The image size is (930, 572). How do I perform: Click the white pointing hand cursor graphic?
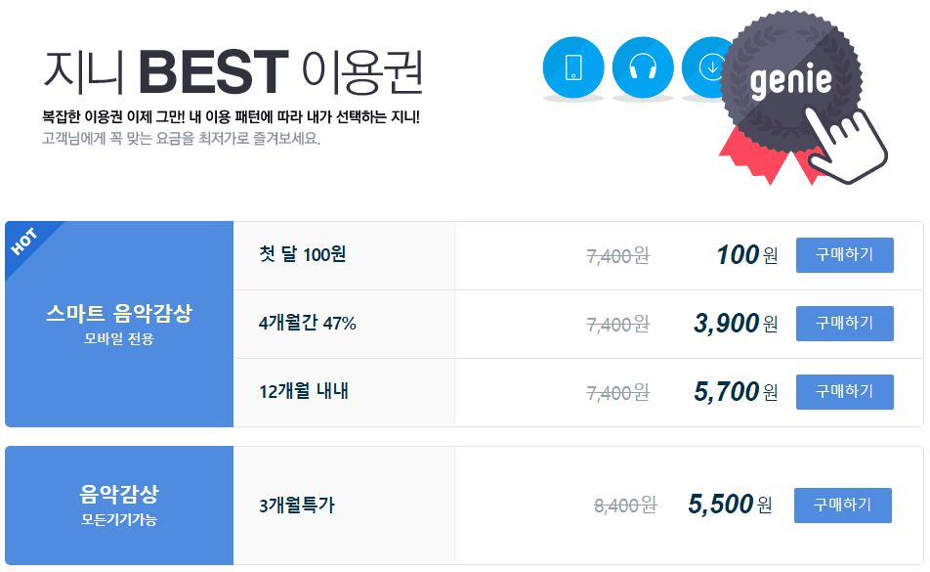tap(846, 144)
